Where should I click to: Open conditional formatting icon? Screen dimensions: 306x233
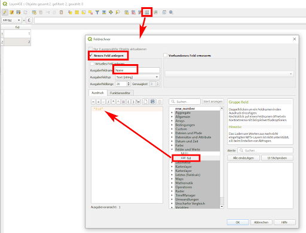point(155,13)
